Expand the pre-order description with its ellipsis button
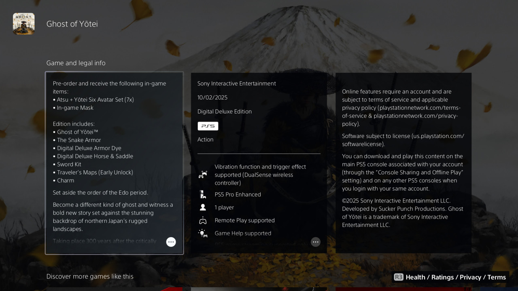The image size is (518, 291). 171,242
